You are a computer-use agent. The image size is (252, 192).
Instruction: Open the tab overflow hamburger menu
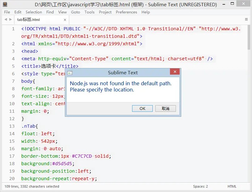click(247, 19)
